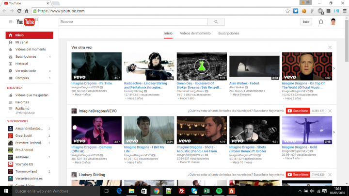Screen dimensions: 349x196
Task: Show next videos in Ver otra vez
Action: pos(334,68)
